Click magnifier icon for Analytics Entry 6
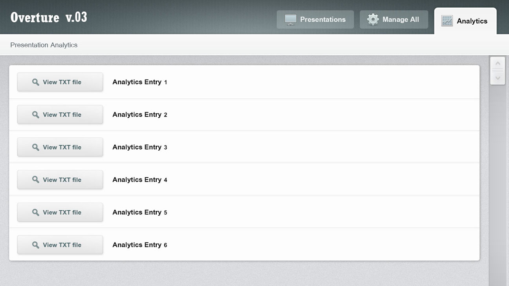Screen dimensions: 509x286 point(36,245)
